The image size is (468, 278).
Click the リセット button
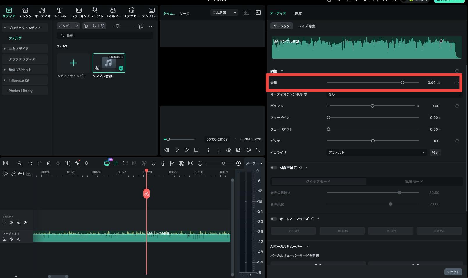(x=453, y=272)
